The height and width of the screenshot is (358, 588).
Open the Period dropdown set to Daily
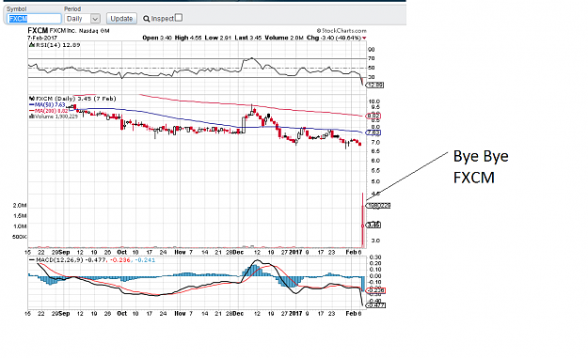pos(83,19)
